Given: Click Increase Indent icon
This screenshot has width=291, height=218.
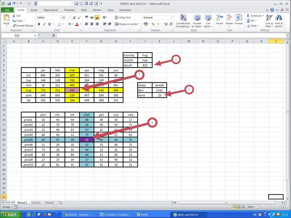Looking at the screenshot, I should tap(110, 24).
